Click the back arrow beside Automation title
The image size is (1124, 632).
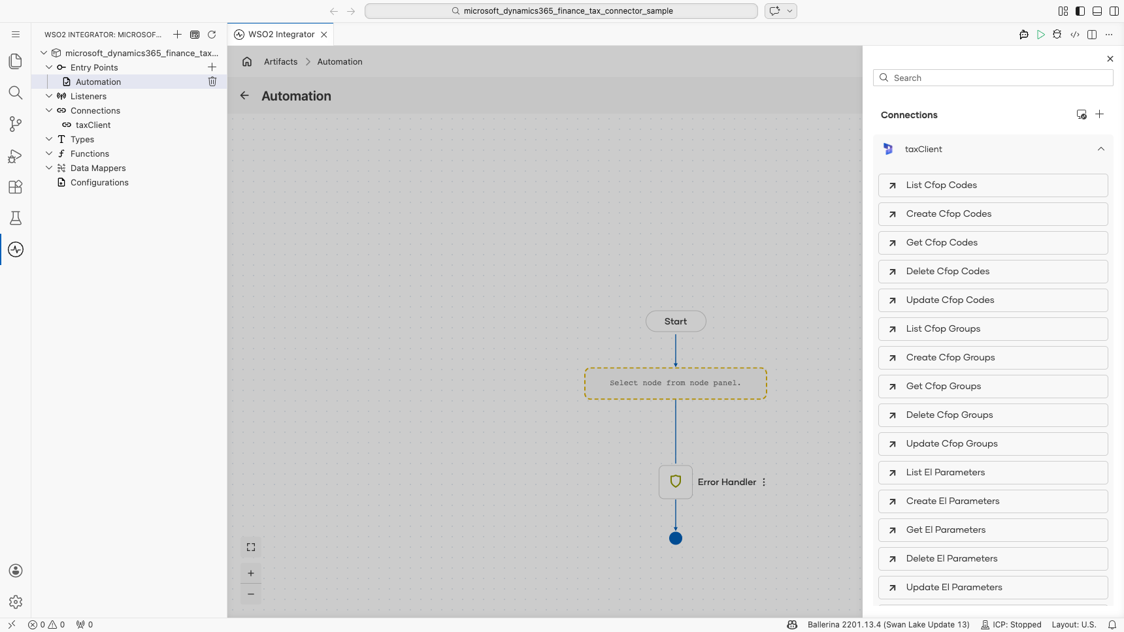point(244,95)
